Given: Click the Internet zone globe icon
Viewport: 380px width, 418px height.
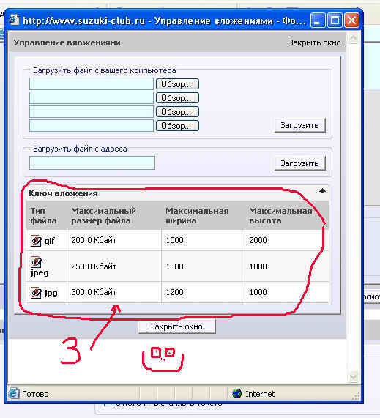Looking at the screenshot, I should (x=236, y=393).
